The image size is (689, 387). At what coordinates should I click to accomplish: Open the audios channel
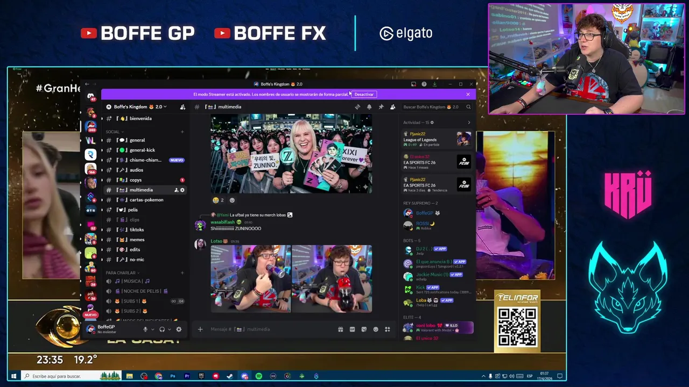[144, 170]
